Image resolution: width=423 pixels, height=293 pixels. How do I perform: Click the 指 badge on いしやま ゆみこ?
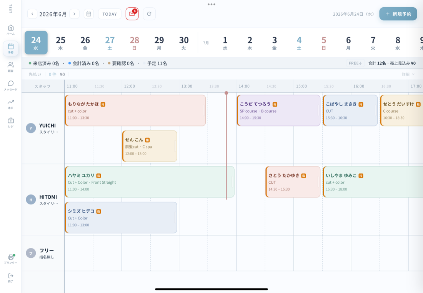point(361,176)
